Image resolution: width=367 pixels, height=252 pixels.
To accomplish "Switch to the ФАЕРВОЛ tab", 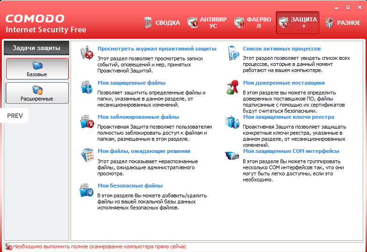I will (253, 23).
